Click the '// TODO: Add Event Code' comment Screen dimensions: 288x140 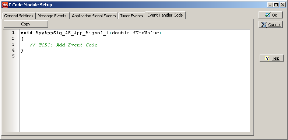point(64,45)
